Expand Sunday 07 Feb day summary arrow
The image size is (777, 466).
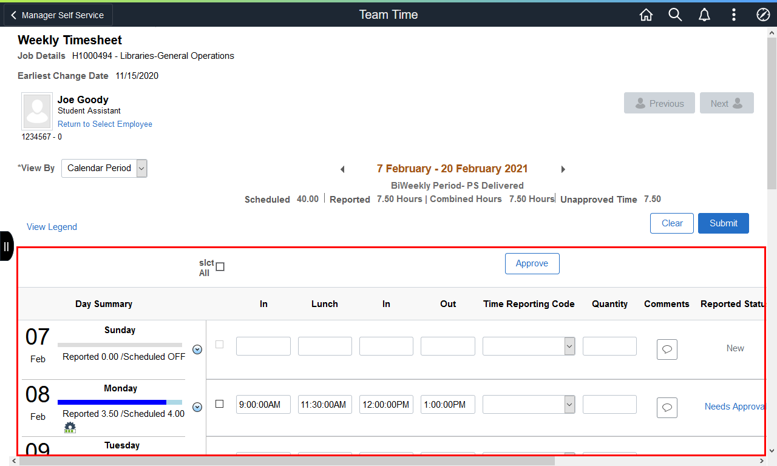tap(197, 349)
